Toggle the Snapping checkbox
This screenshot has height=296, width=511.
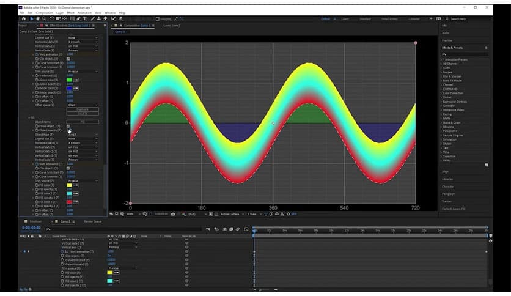[158, 19]
